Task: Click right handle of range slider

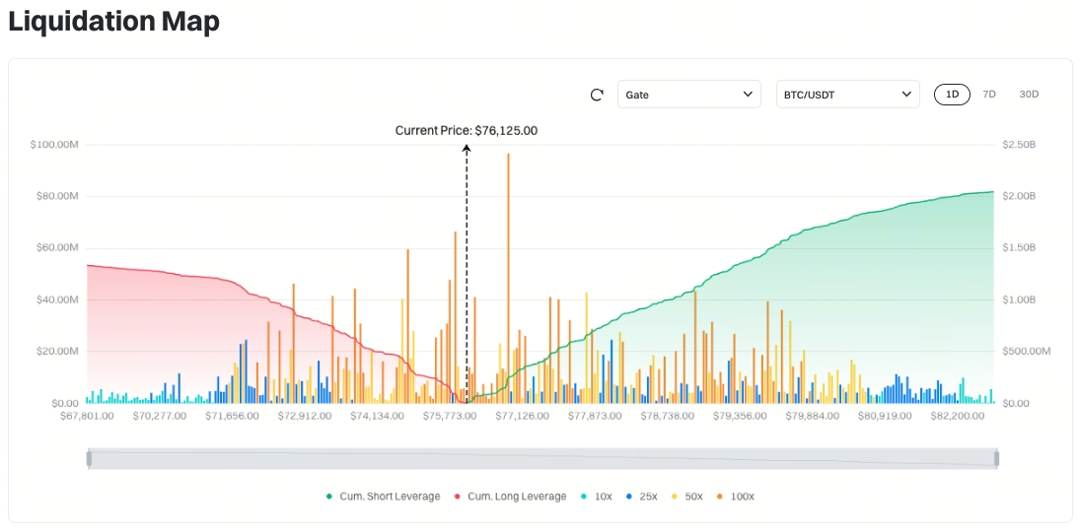Action: click(x=996, y=459)
